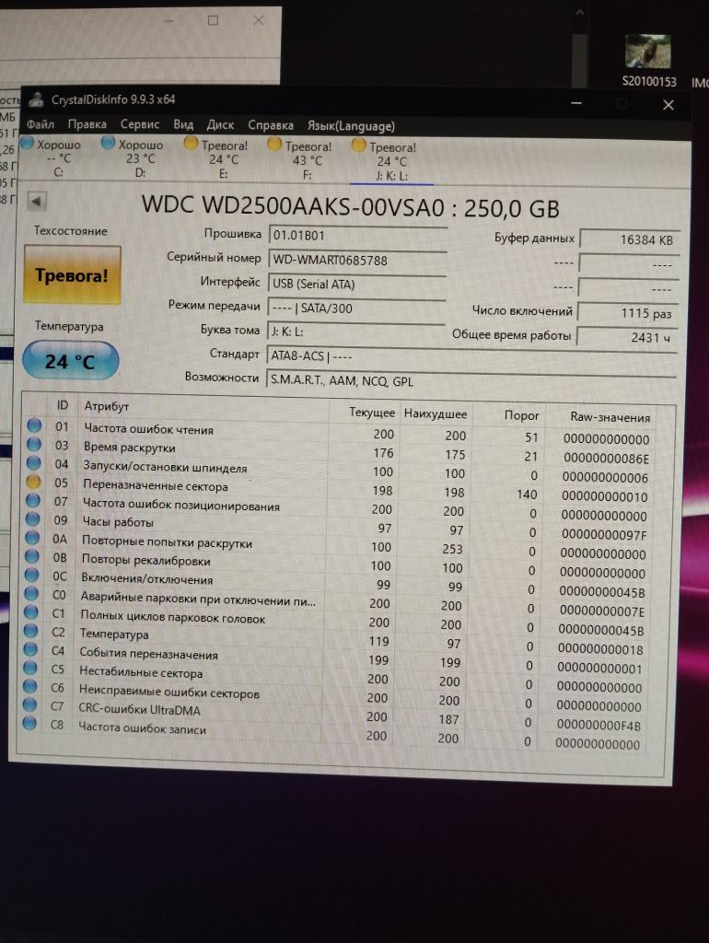Select the C: disk tab
709x943 pixels.
coord(52,157)
